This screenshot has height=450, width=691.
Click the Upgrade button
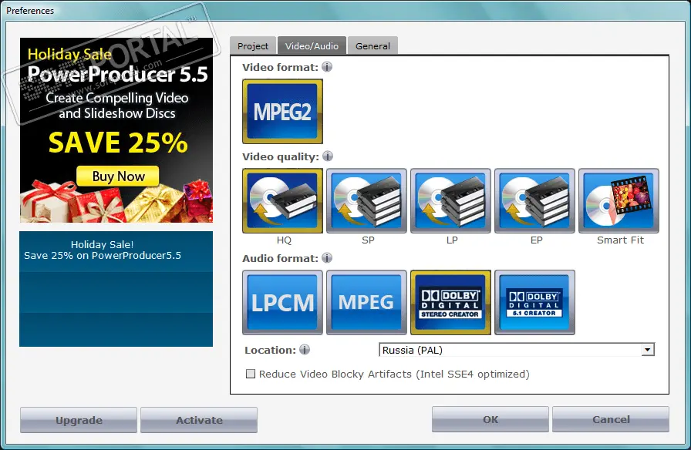click(79, 421)
